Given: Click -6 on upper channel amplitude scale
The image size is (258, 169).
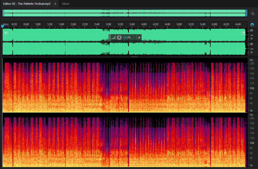Looking at the screenshot, I should click(x=251, y=39).
